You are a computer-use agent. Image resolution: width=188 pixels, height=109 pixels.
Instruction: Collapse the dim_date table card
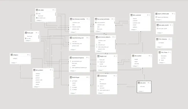click(39, 20)
